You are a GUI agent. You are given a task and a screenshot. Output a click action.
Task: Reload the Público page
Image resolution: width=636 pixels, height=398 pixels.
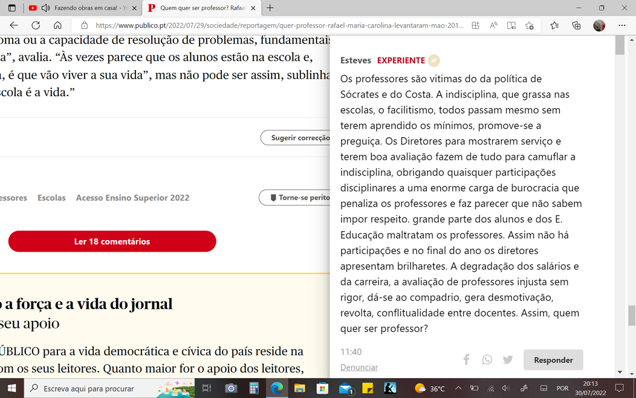pyautogui.click(x=36, y=25)
